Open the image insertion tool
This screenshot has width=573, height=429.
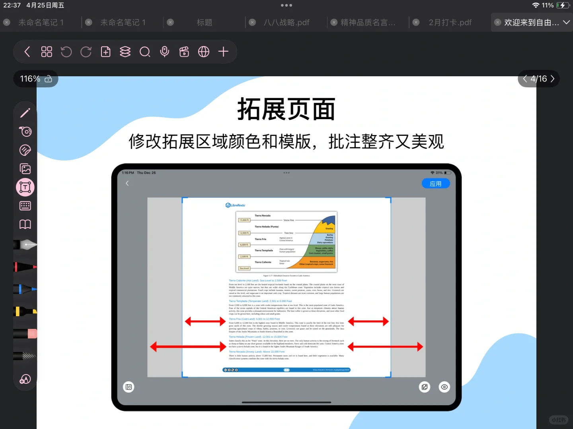coord(25,169)
